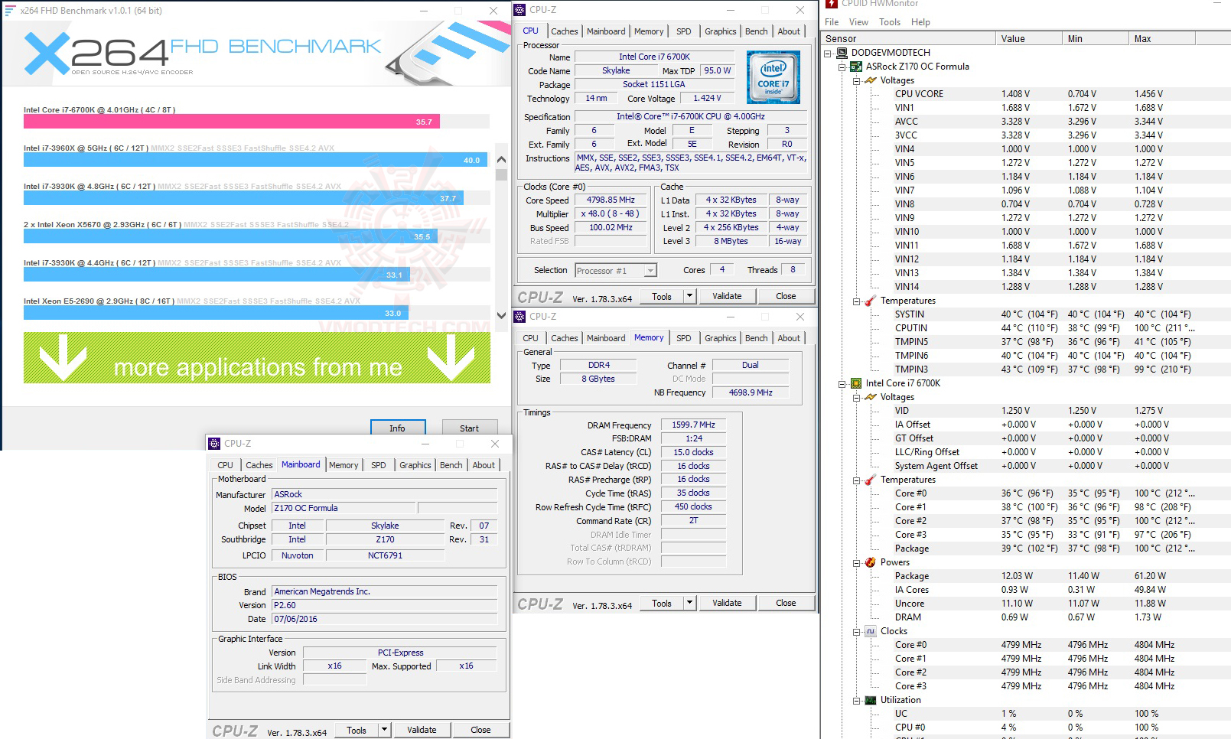Click the Tools button in the CPU-Z Memory window
Viewport: 1231px width, 739px height.
tap(662, 603)
